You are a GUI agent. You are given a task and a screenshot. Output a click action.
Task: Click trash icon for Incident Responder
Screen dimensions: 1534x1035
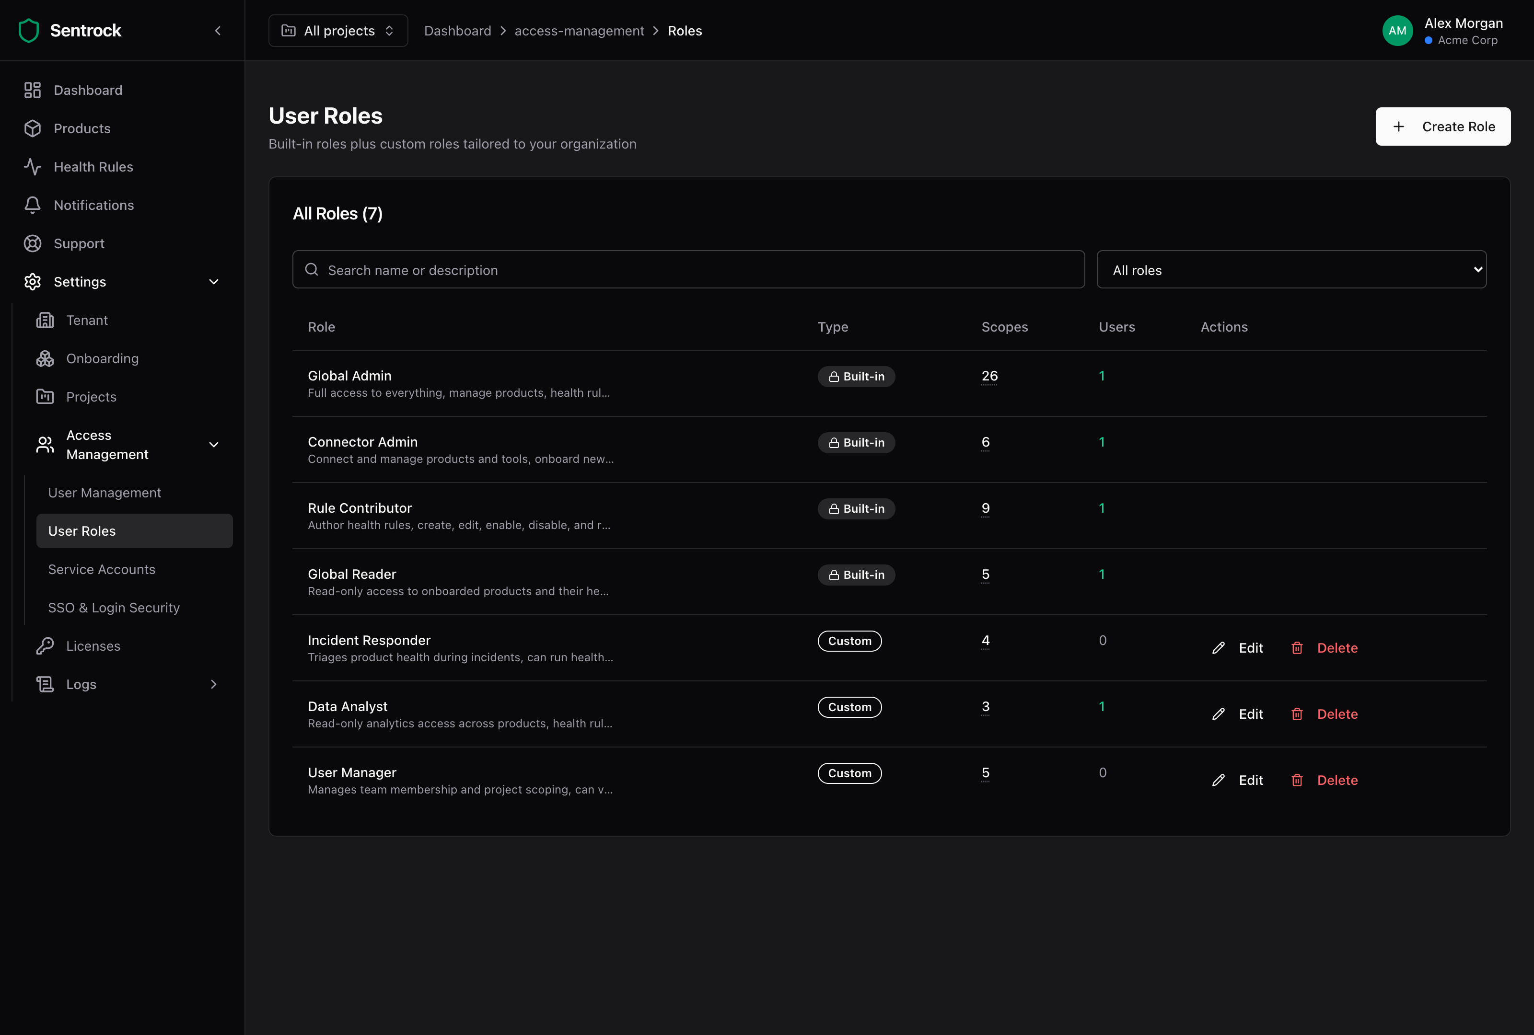1297,648
